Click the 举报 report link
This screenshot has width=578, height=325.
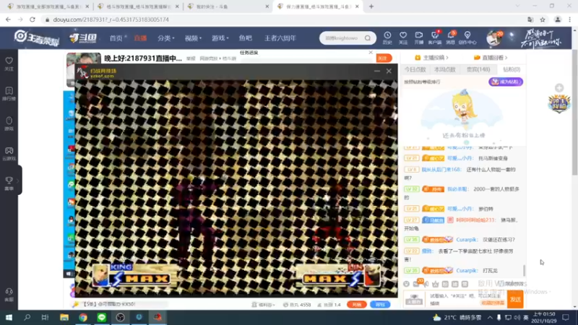click(191, 58)
